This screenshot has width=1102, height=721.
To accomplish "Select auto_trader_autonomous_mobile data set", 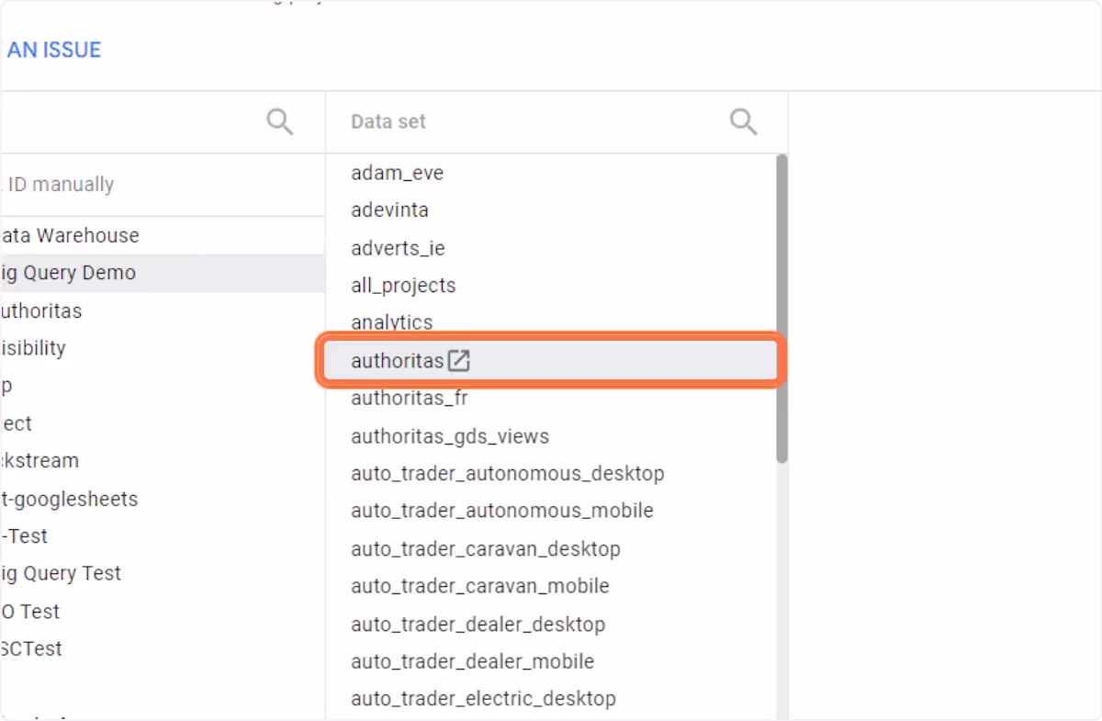I will tap(502, 511).
